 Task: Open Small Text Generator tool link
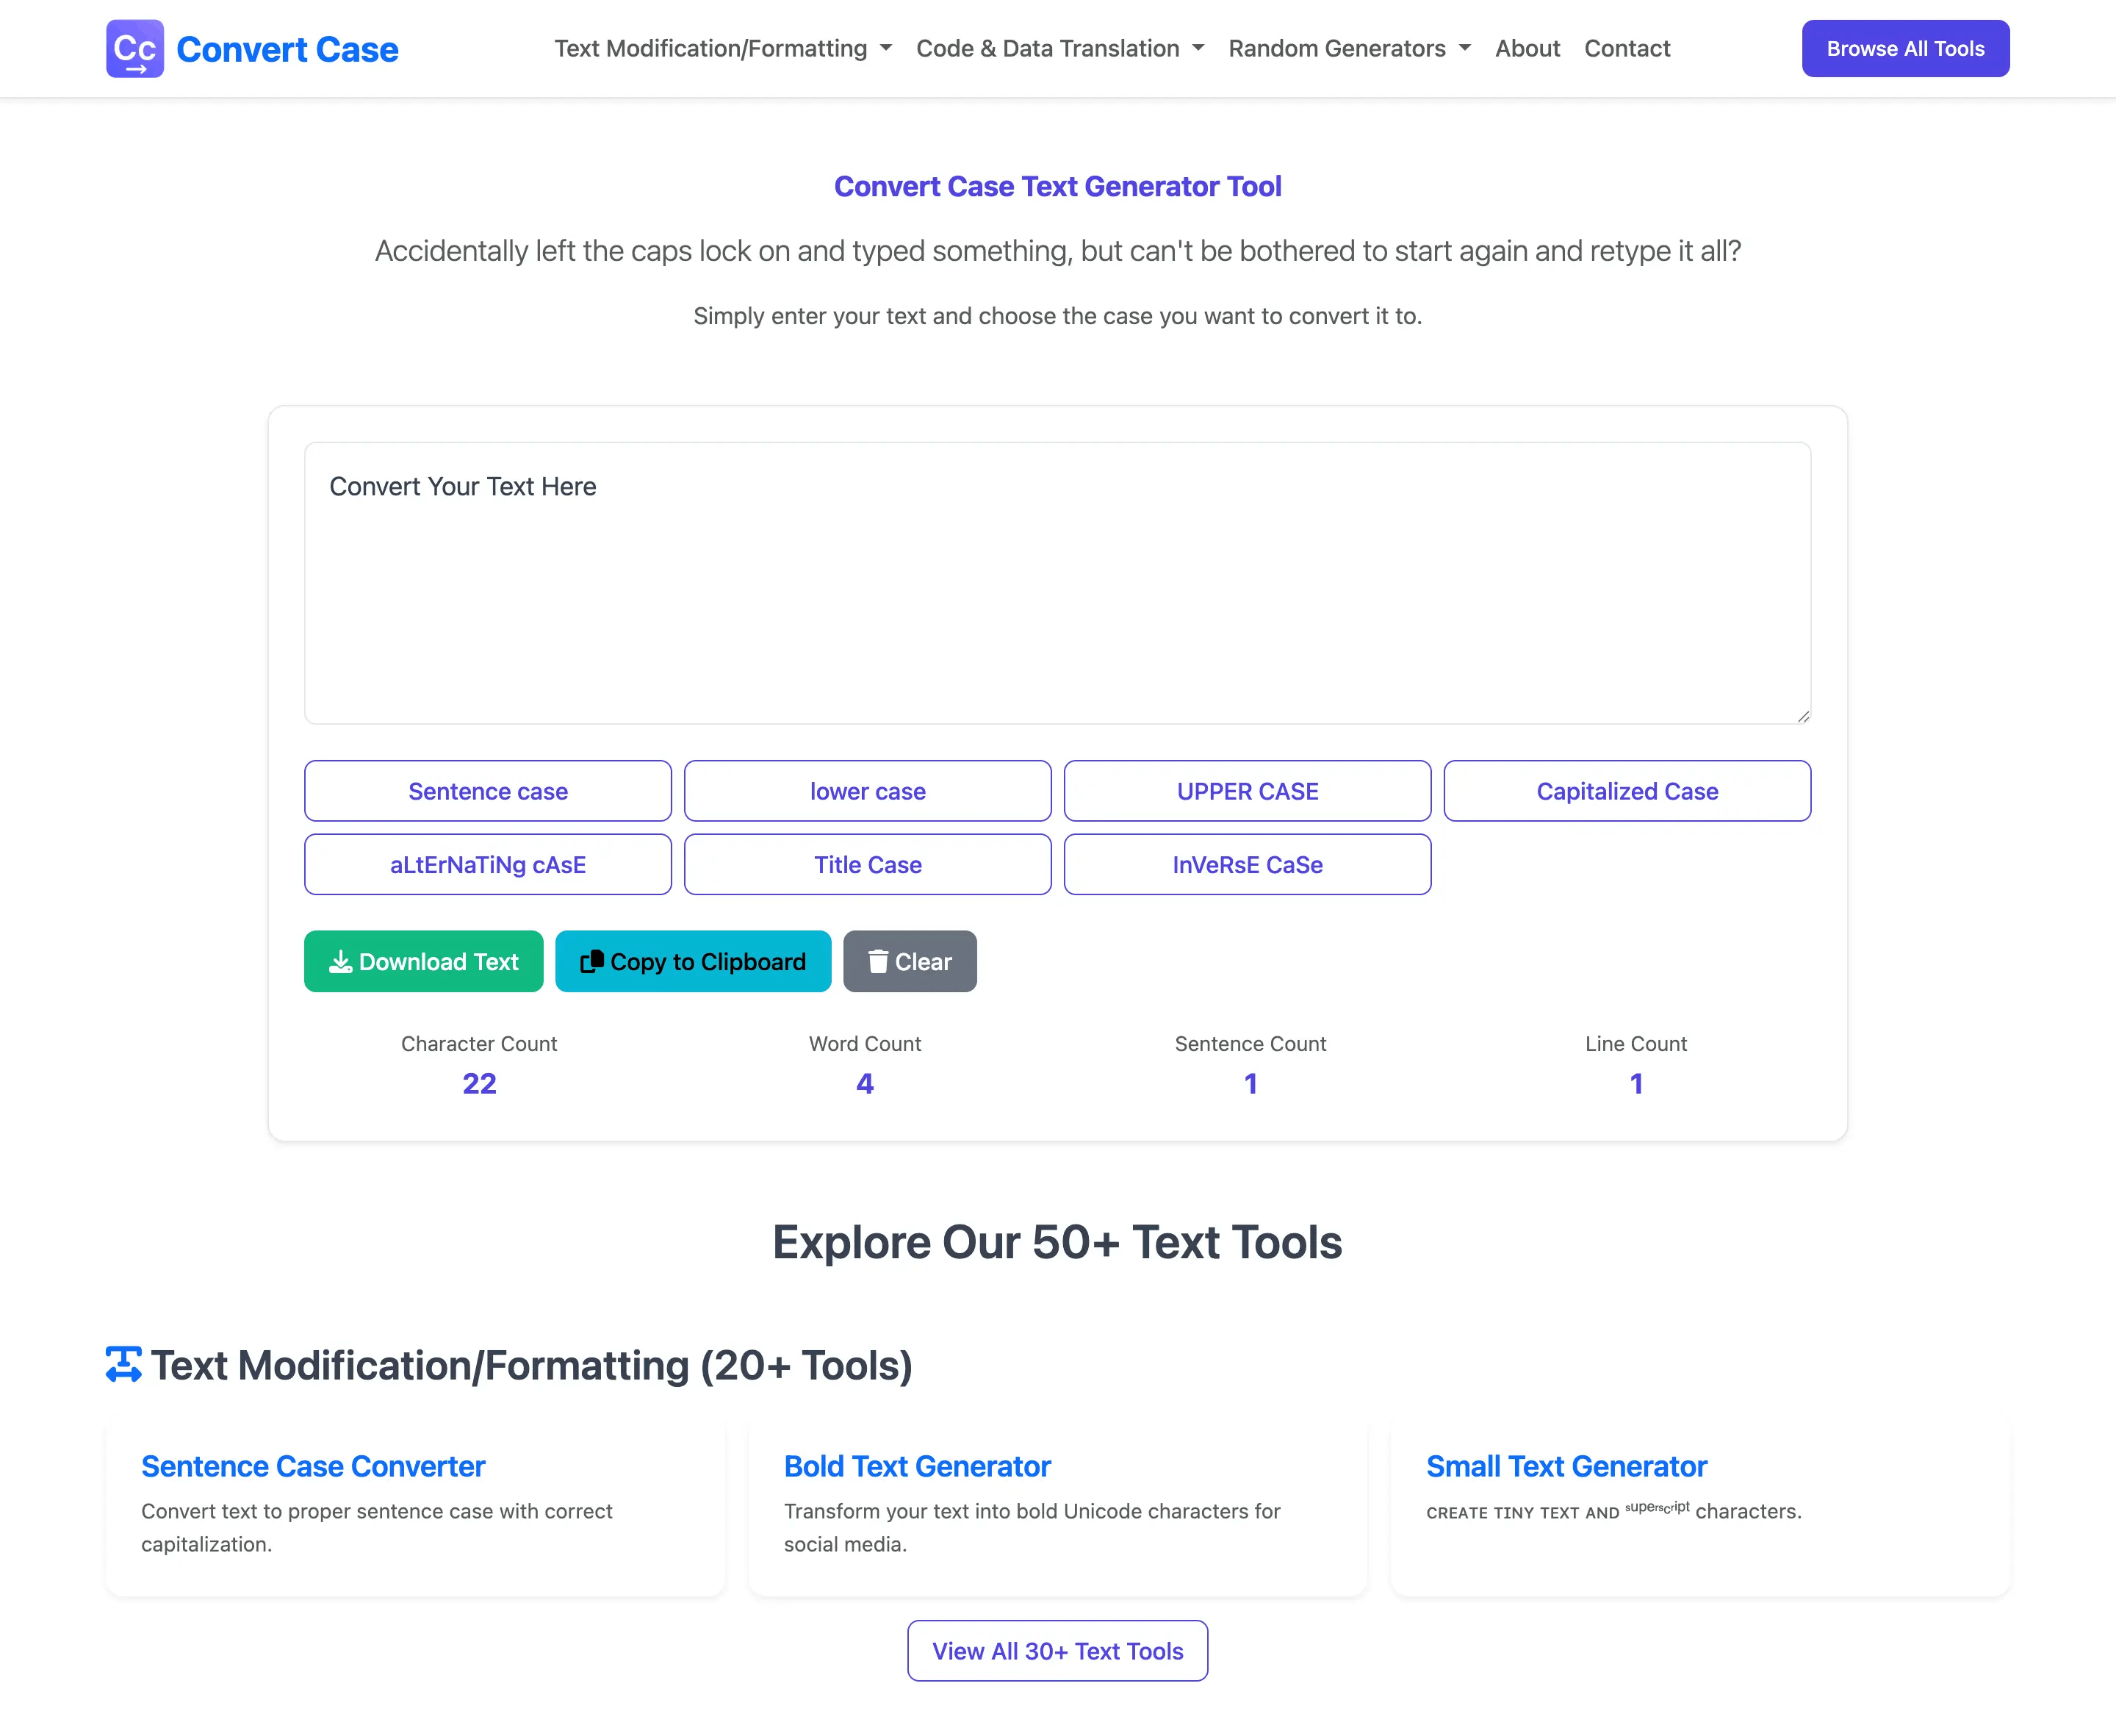pyautogui.click(x=1565, y=1466)
